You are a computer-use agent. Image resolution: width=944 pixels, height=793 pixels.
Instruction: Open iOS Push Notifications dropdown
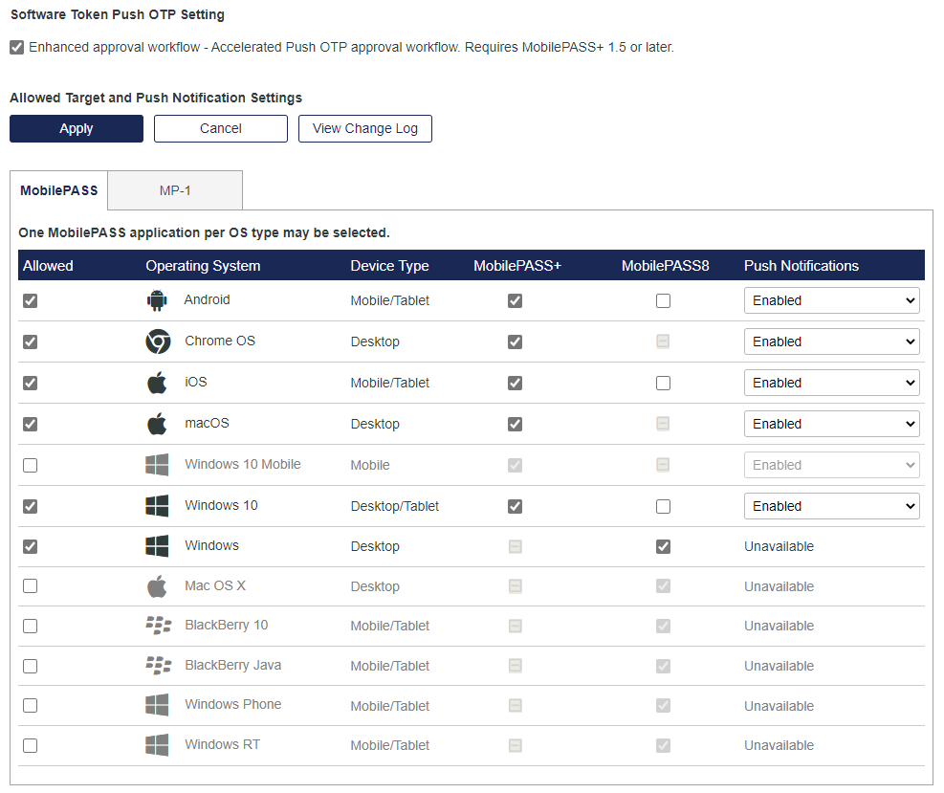pyautogui.click(x=831, y=383)
